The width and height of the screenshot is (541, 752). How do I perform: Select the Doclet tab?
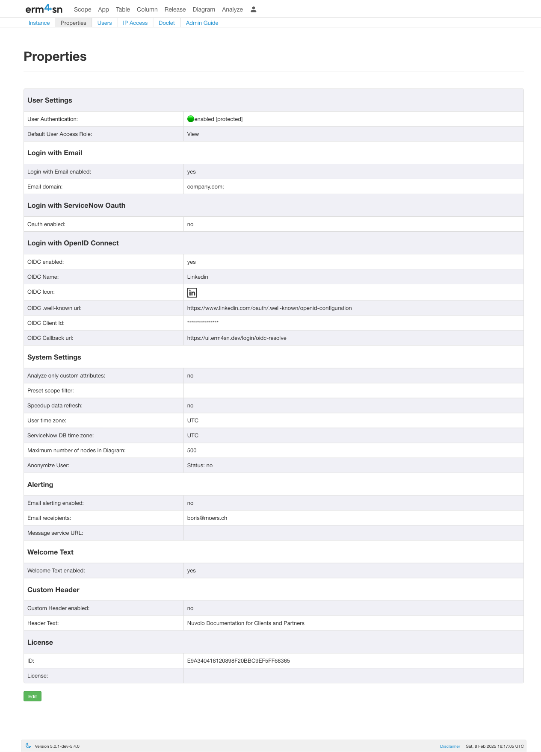pos(167,23)
